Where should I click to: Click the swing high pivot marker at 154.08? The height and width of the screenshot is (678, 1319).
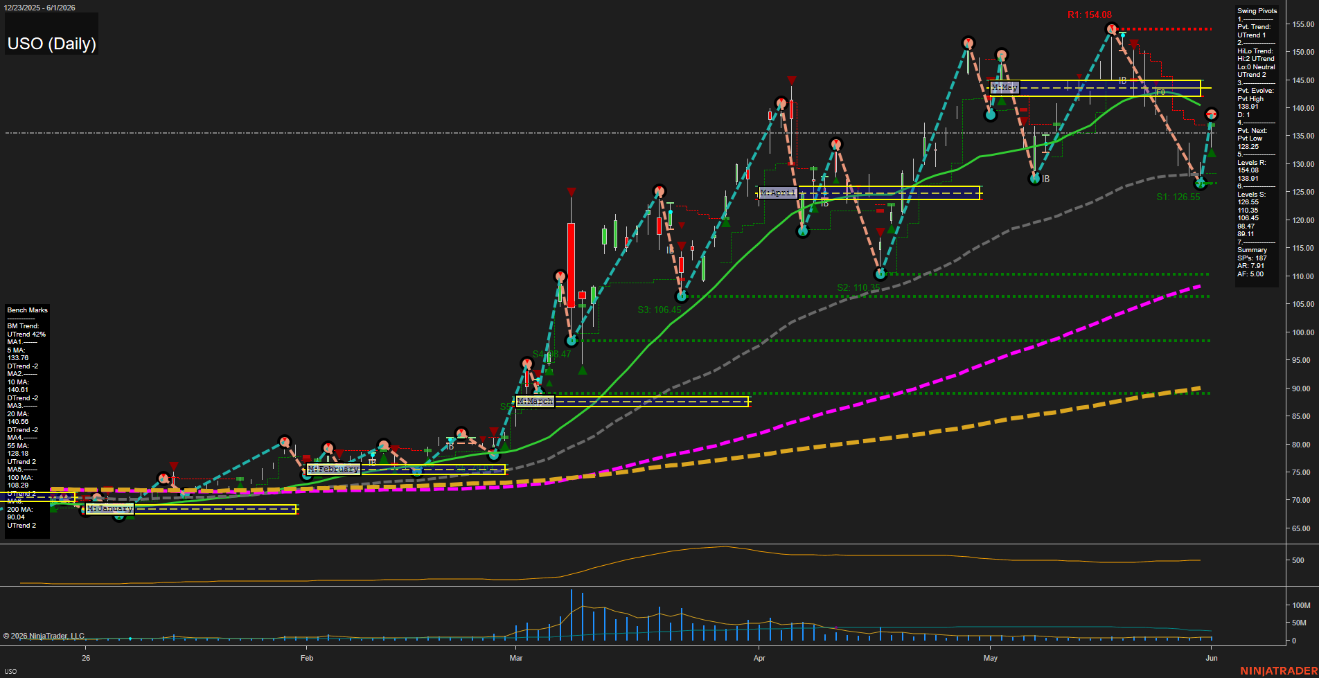(x=1111, y=29)
